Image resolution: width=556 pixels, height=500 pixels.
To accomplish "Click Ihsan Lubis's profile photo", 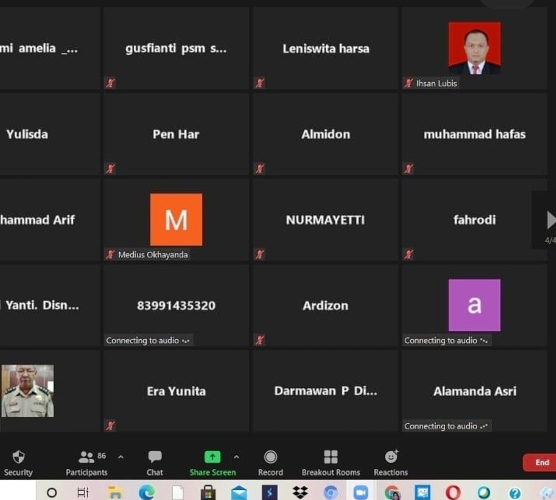I will click(474, 48).
